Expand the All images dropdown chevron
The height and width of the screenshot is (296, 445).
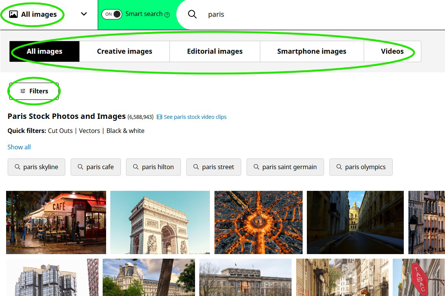[x=84, y=14]
